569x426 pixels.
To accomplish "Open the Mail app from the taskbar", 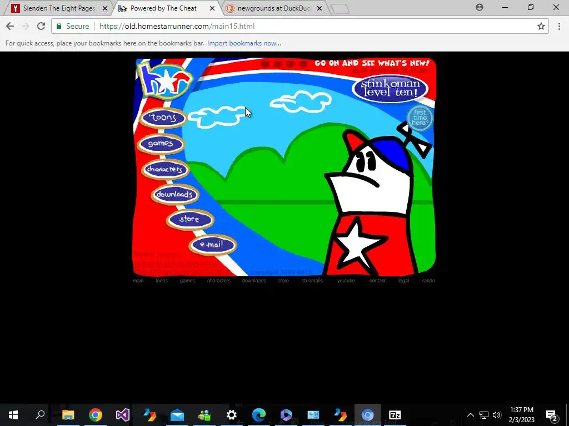I will 177,415.
